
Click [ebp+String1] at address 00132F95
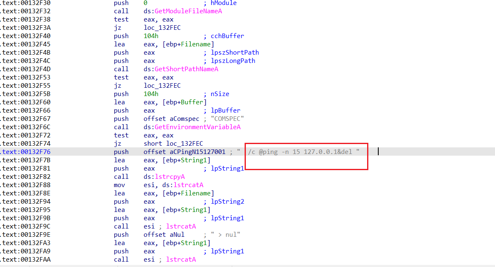186,210
